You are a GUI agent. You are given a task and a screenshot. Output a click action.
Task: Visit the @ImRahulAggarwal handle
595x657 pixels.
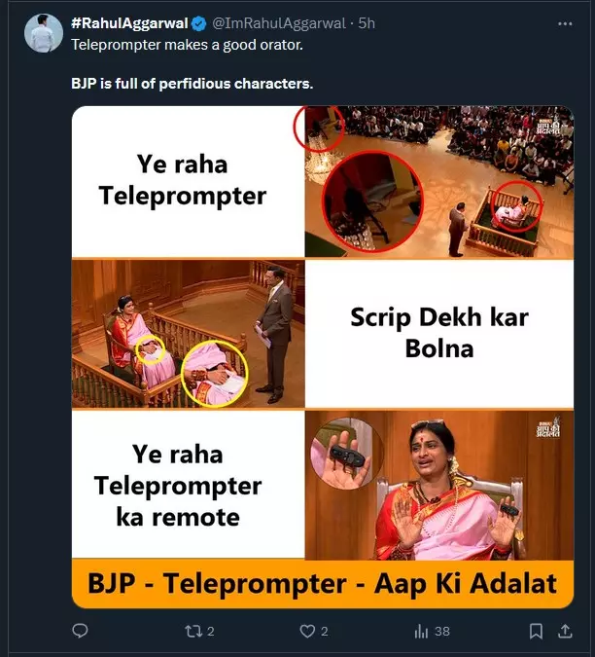tap(279, 23)
